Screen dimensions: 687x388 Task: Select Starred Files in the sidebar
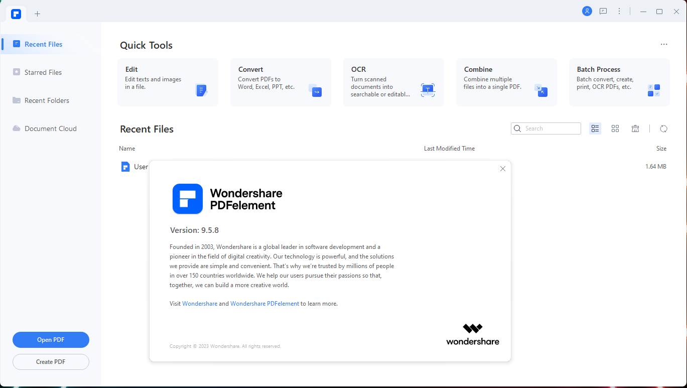51,72
